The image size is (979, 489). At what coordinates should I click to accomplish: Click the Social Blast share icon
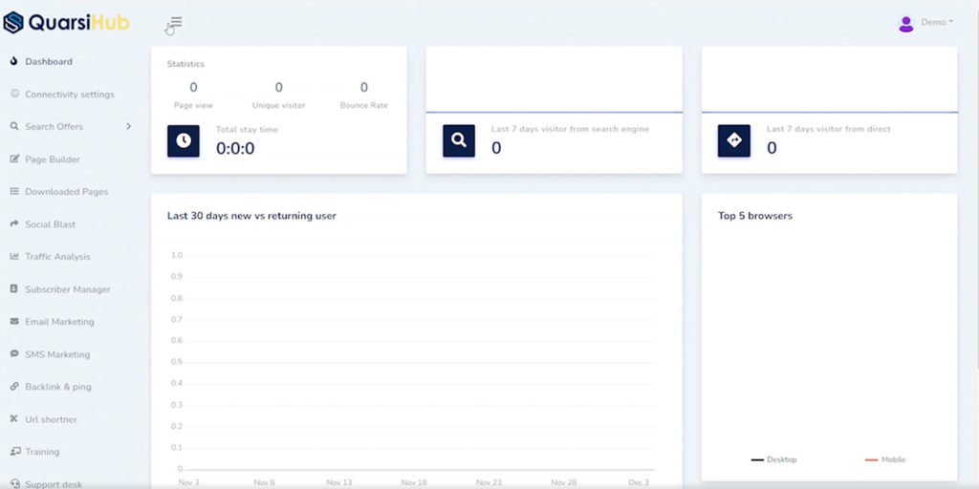[x=14, y=223]
